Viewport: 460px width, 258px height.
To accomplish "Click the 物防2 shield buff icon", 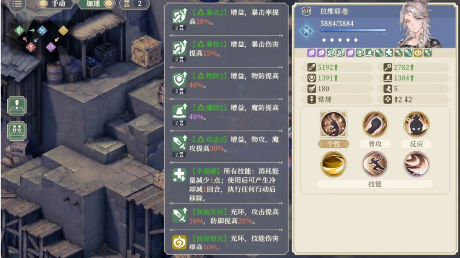I will 179,79.
